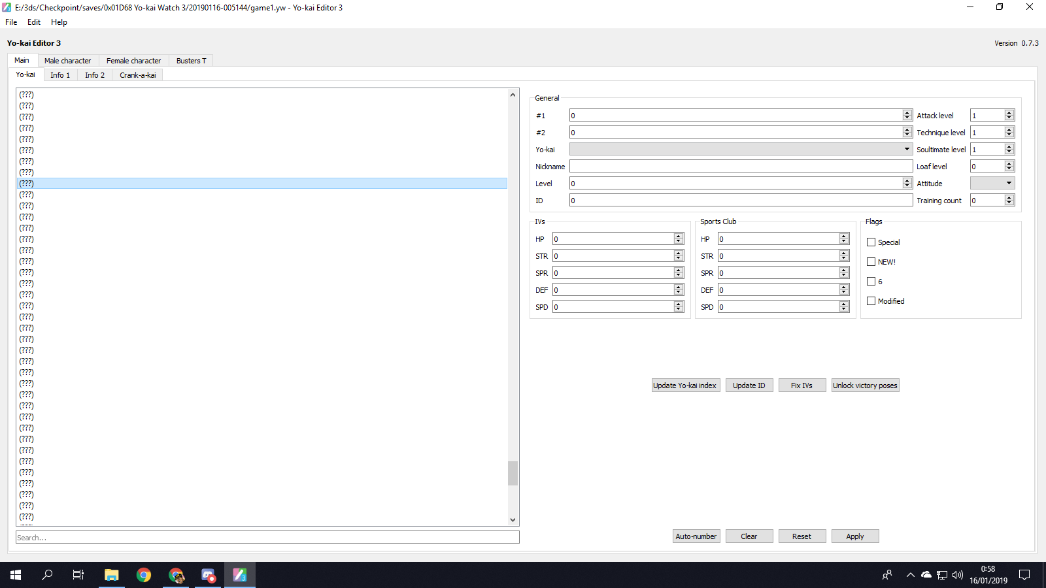Click the IVs SPD stepper arrows
This screenshot has height=588, width=1046.
click(x=679, y=306)
